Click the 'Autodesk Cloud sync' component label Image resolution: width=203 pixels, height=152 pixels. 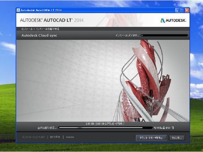pyautogui.click(x=39, y=35)
